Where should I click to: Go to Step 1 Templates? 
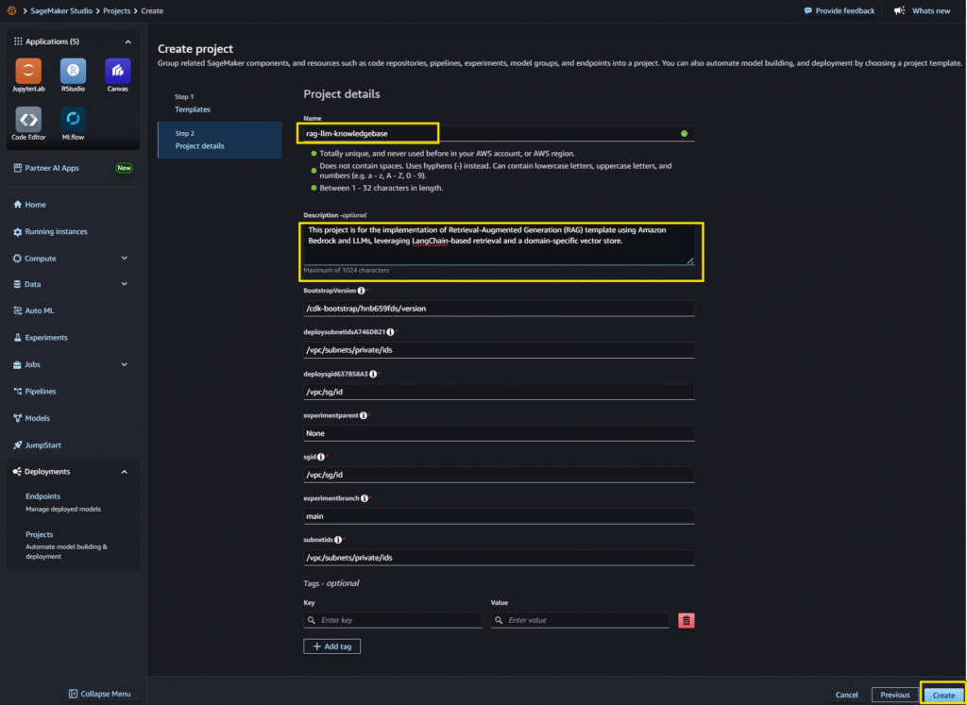tap(193, 109)
